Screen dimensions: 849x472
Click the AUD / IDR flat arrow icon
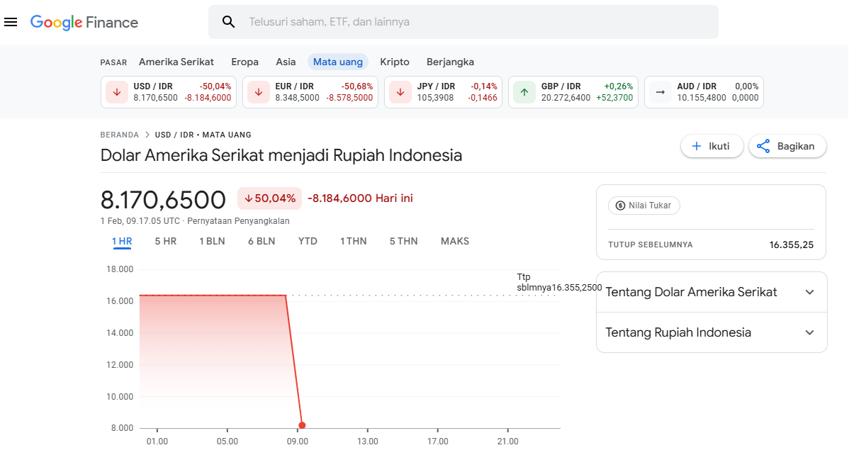(x=660, y=92)
